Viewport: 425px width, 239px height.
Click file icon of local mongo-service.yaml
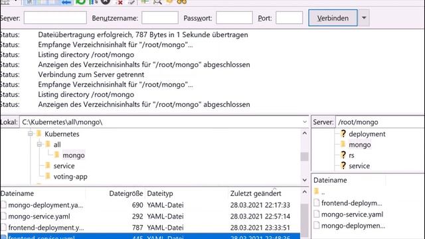click(3, 216)
